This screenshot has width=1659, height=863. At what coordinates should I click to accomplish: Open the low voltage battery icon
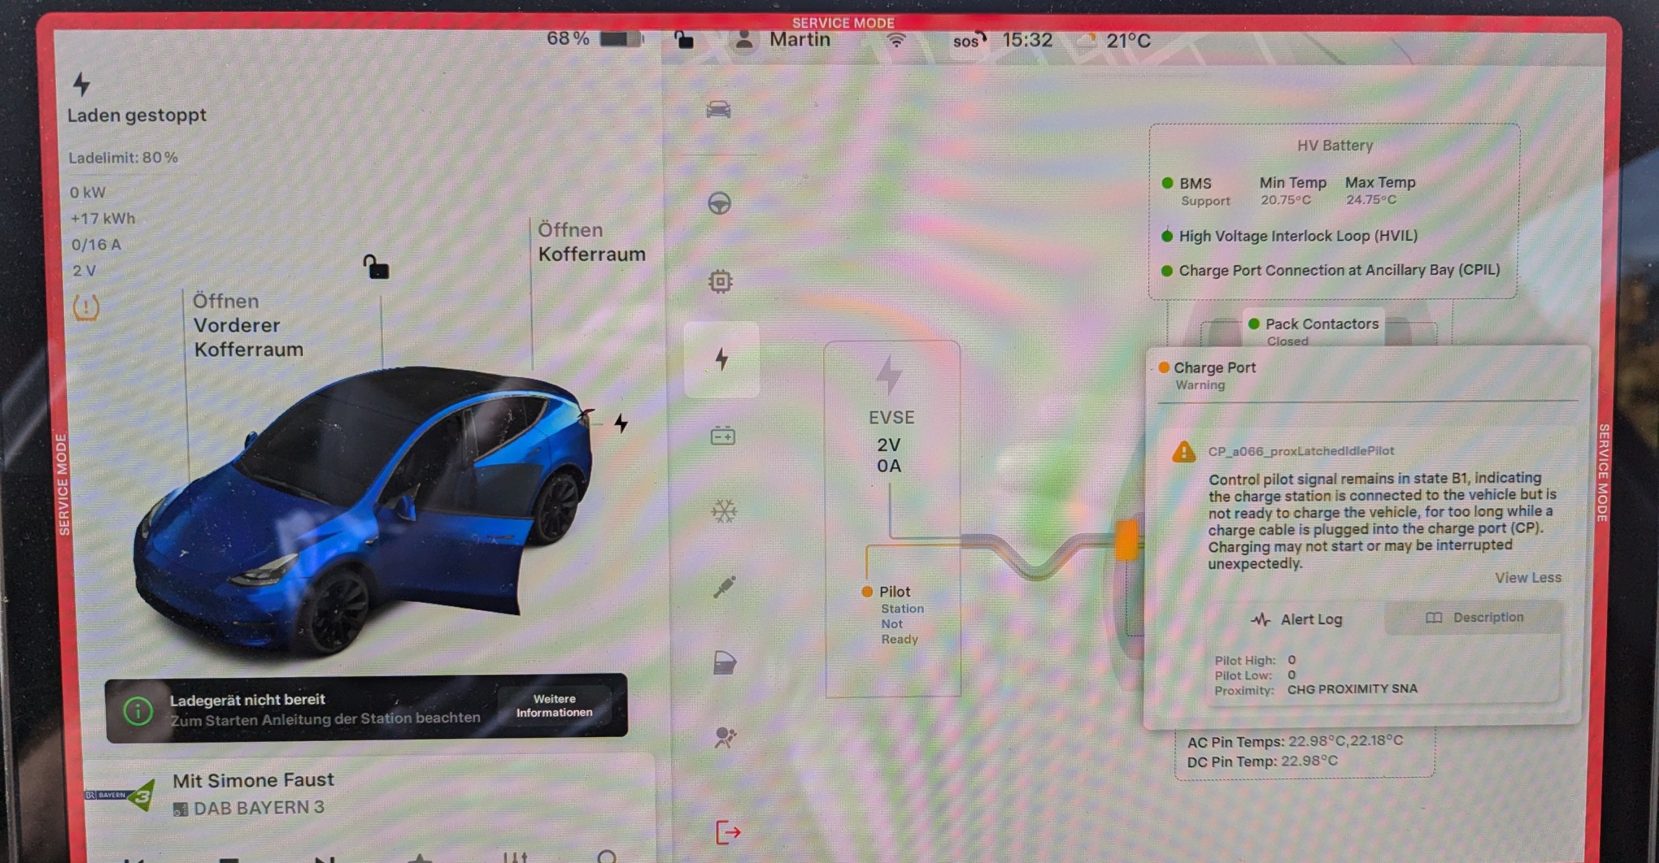(x=722, y=436)
